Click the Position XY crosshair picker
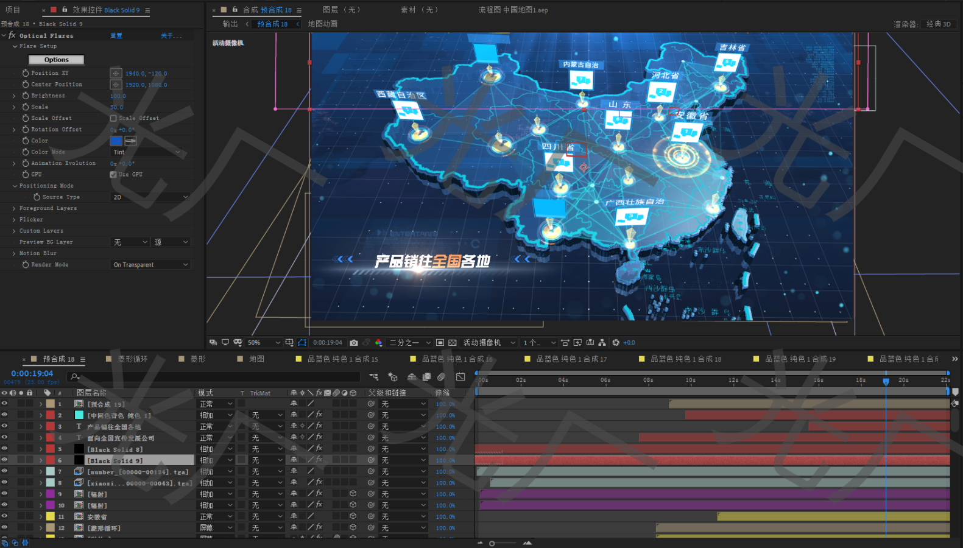The image size is (963, 548). point(116,73)
